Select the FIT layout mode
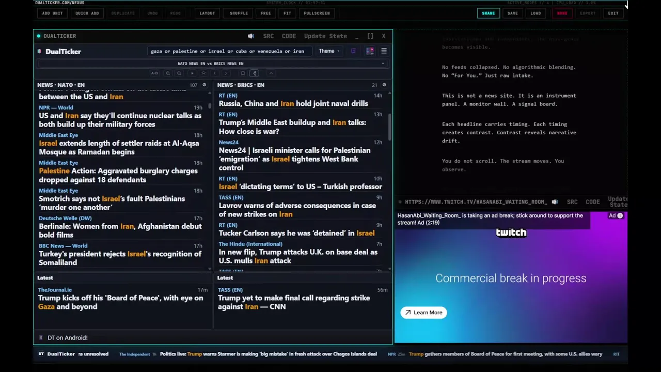Viewport: 661px width, 372px height. [287, 13]
